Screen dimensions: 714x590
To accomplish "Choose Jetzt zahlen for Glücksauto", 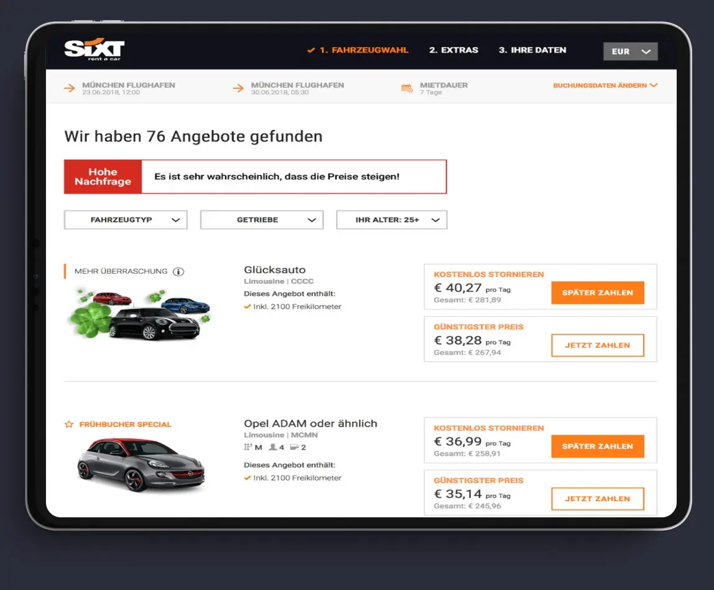I will [x=598, y=345].
